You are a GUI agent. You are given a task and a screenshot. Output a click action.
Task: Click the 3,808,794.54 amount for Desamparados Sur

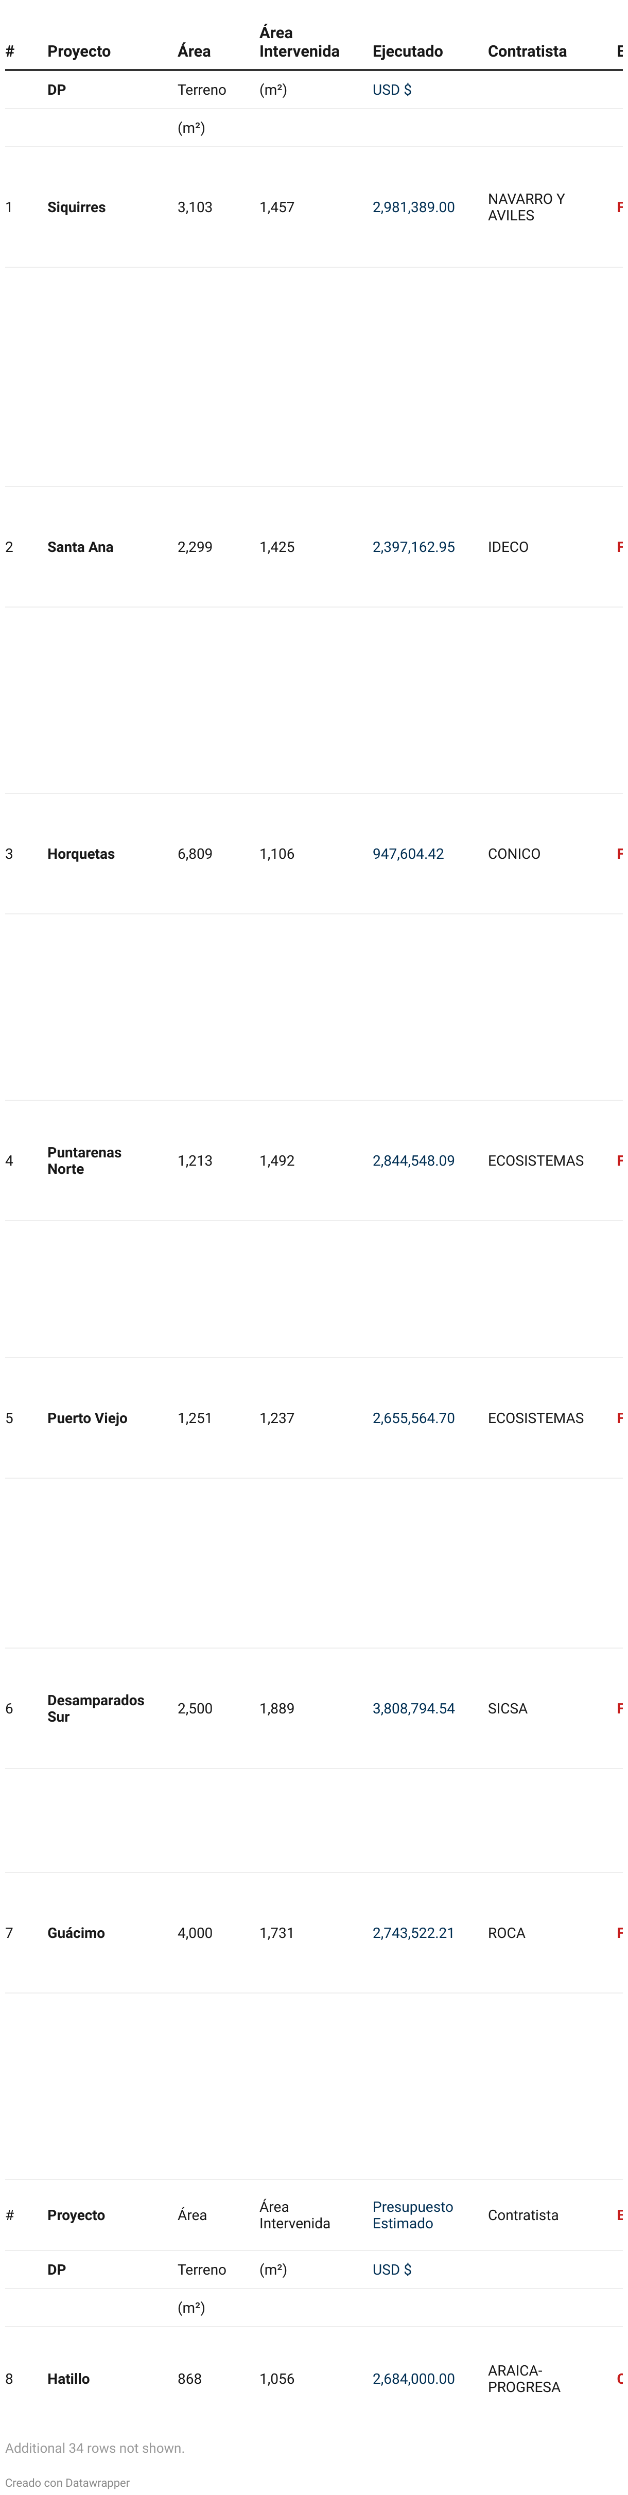[x=413, y=1708]
